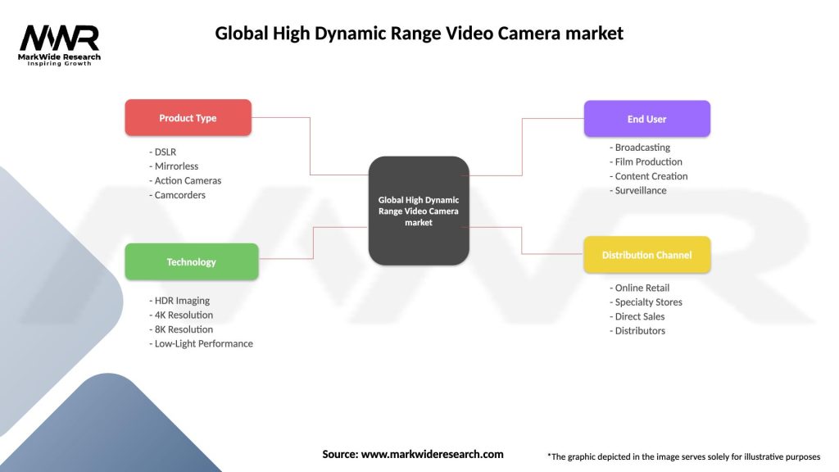Click the purple End User box
Image resolution: width=839 pixels, height=472 pixels.
pos(646,119)
